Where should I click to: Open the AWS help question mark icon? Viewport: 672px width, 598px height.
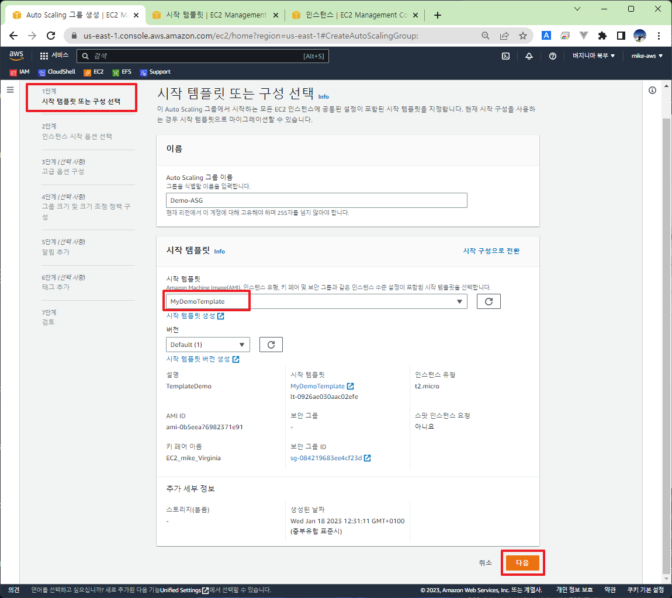(x=552, y=56)
